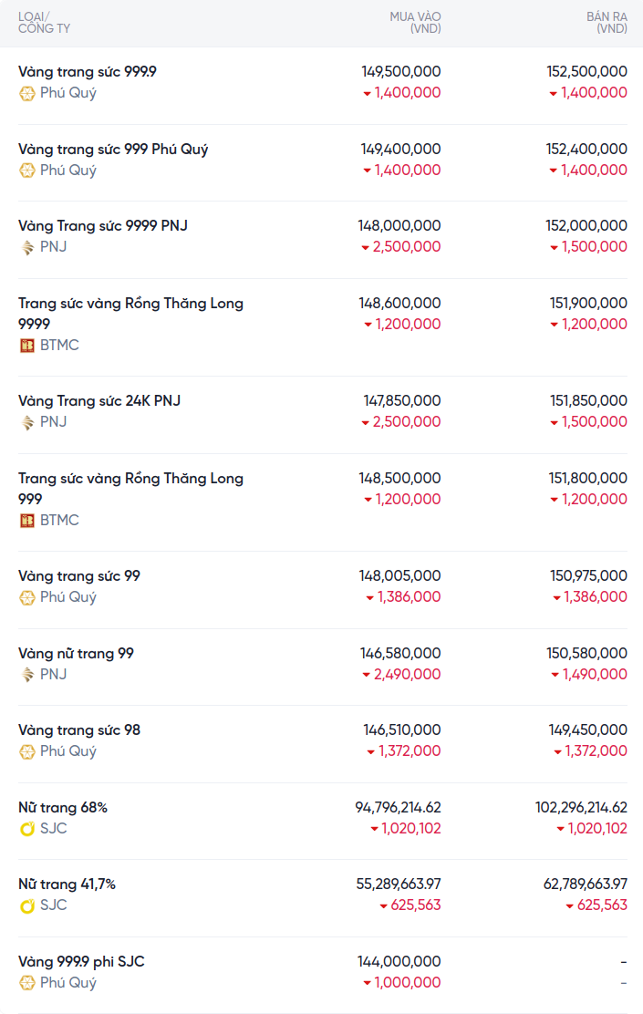Click the Vàng 999.9 phi SJC title
The height and width of the screenshot is (1014, 643).
(81, 962)
